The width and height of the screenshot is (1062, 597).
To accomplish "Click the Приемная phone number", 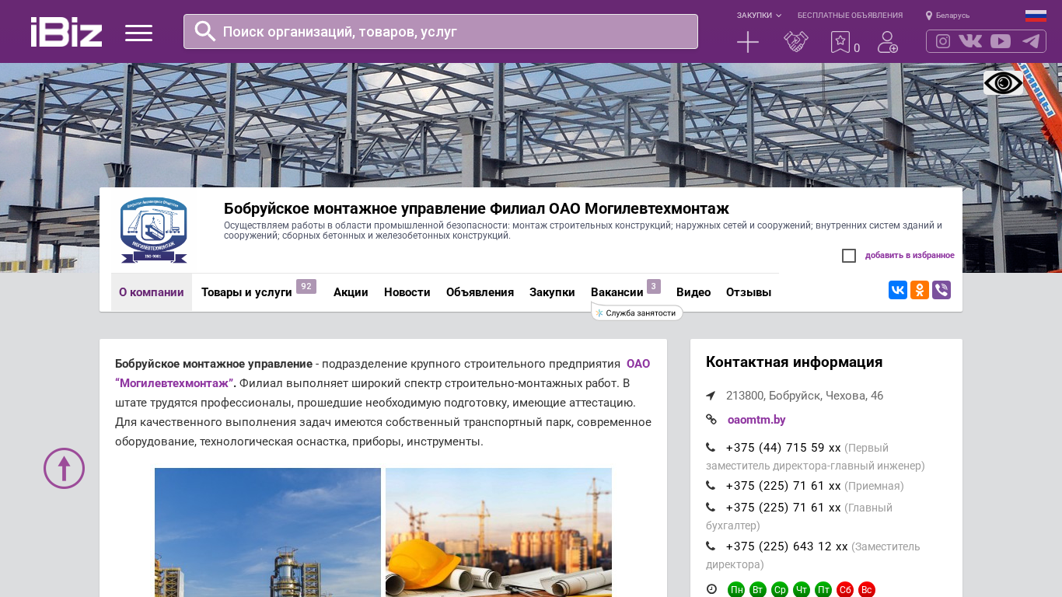I will tap(783, 486).
